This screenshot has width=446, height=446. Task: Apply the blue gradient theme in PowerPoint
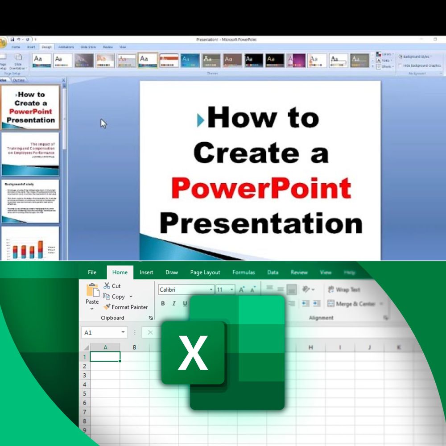tap(190, 61)
